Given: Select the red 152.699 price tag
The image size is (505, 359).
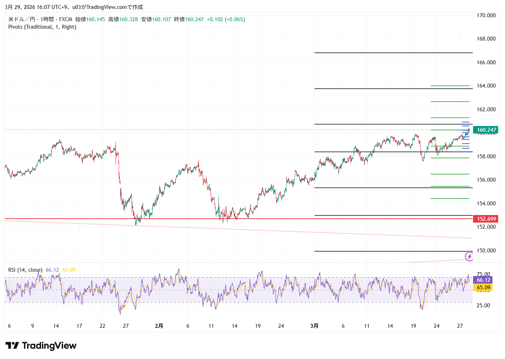Looking at the screenshot, I should (486, 219).
